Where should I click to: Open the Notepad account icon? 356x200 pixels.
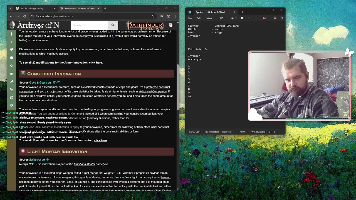(275, 18)
